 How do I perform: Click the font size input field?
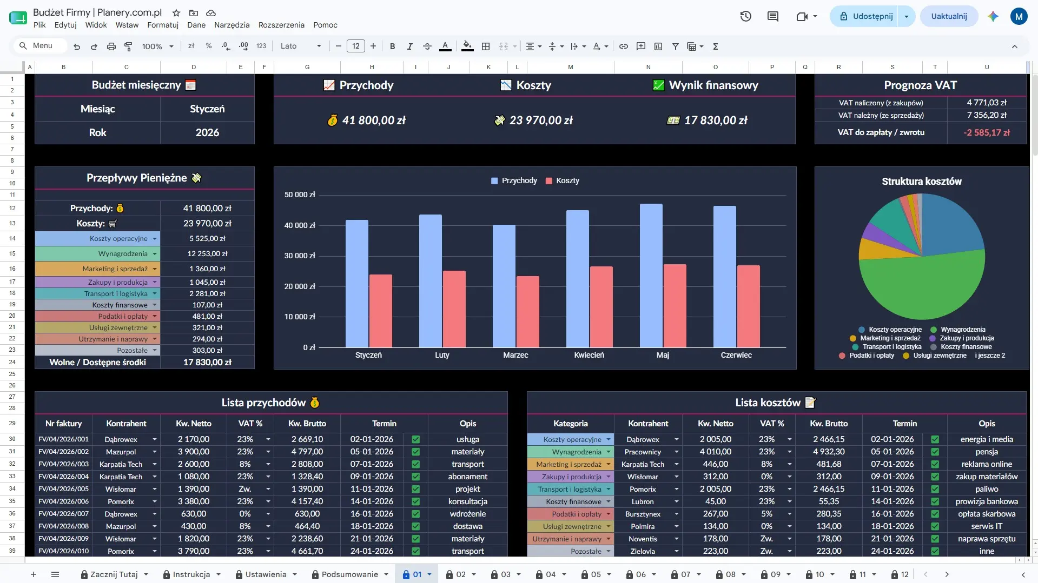pos(355,46)
